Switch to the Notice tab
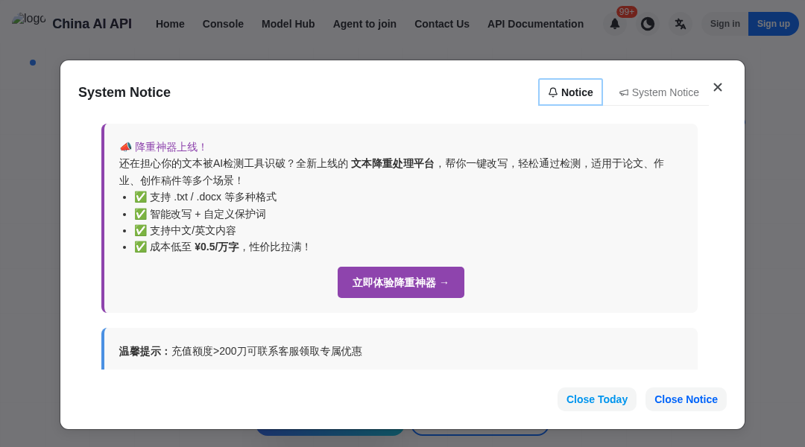This screenshot has width=805, height=447. pyautogui.click(x=570, y=92)
